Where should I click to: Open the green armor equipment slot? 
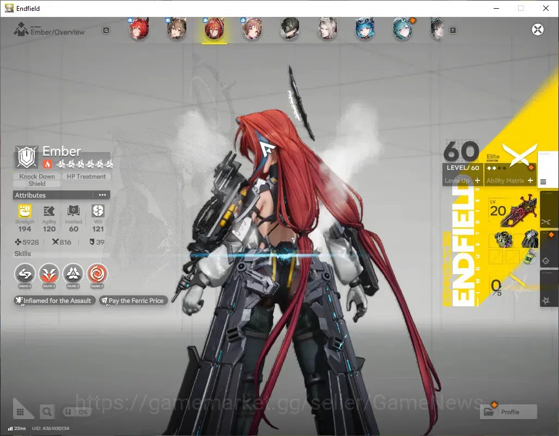tap(504, 239)
